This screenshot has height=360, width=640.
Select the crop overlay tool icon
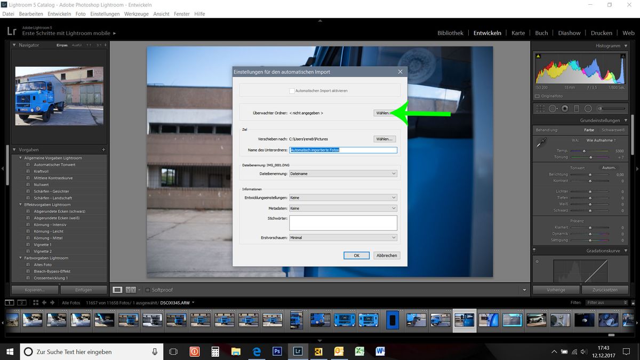tap(540, 108)
